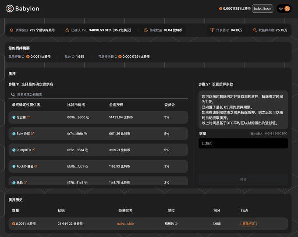The image size is (298, 237).
Task: Click the info icon next to 积极的 status
Action: pos(176,224)
